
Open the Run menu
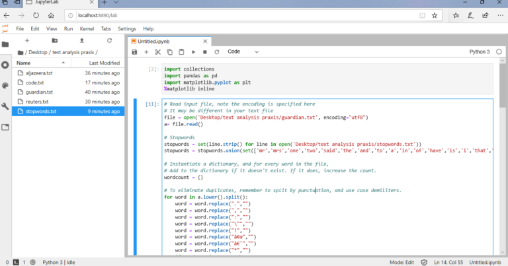point(68,29)
